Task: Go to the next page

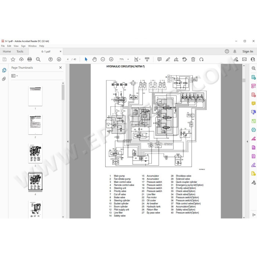Action: pyautogui.click(x=59, y=59)
